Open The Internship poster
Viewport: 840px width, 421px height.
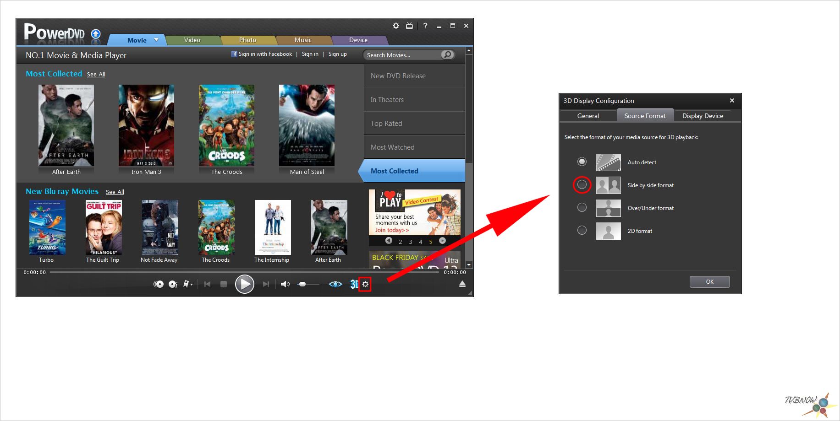[x=273, y=227]
